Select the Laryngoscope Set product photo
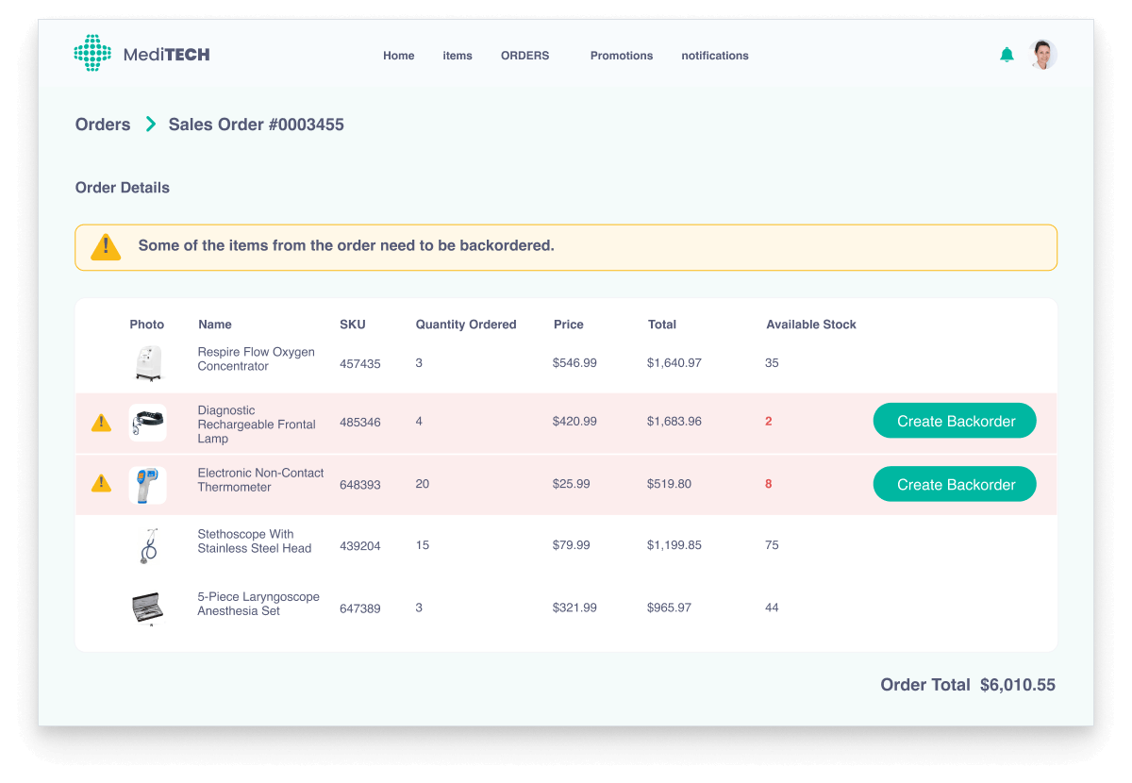Viewport: 1132px width, 783px height. pyautogui.click(x=148, y=608)
